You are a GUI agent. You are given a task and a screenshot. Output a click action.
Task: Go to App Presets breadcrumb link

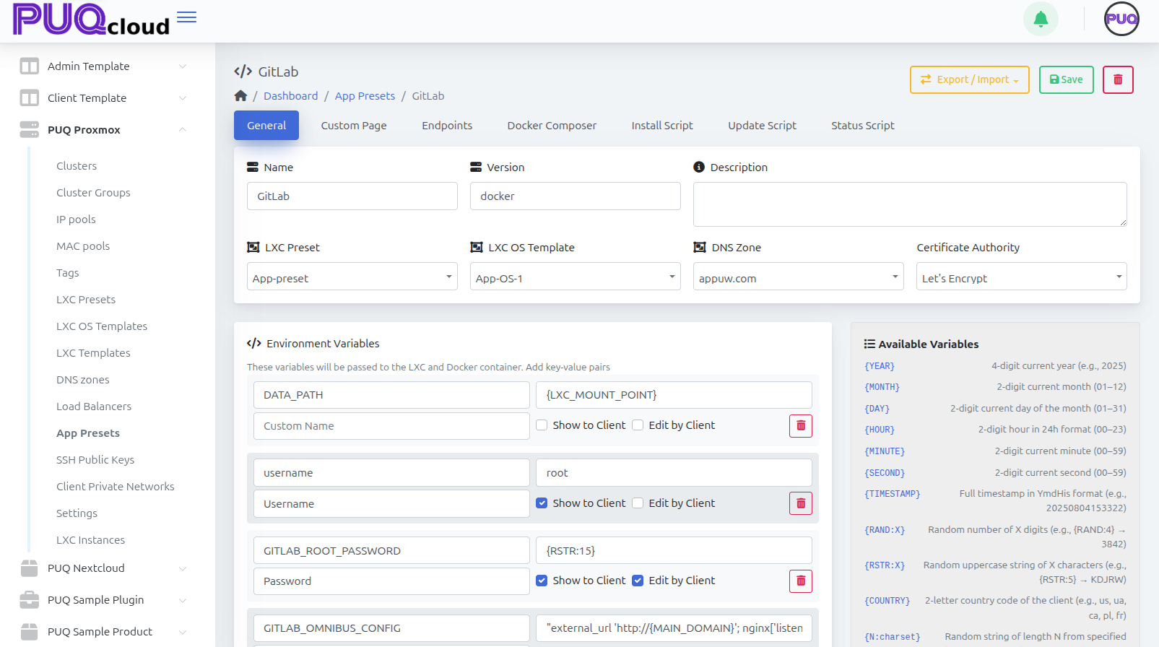pyautogui.click(x=365, y=96)
